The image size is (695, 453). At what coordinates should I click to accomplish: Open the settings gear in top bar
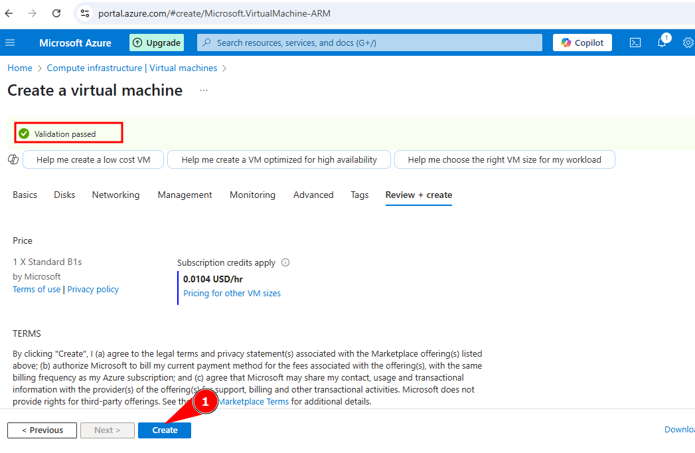688,43
